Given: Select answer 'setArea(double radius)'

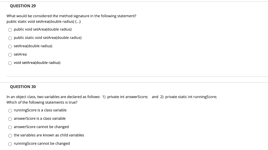Looking at the screenshot, I should [x=10, y=46].
